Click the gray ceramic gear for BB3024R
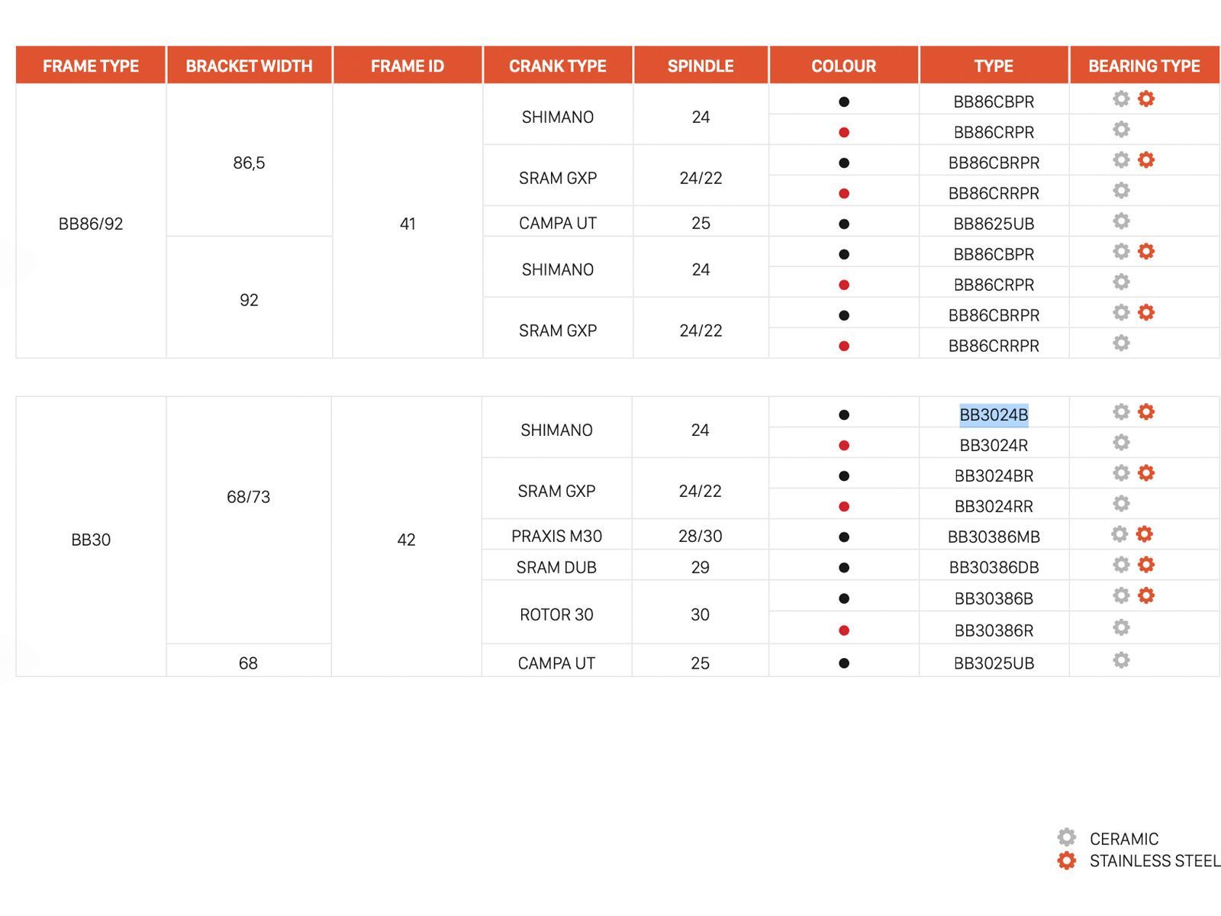This screenshot has width=1221, height=916. point(1120,443)
